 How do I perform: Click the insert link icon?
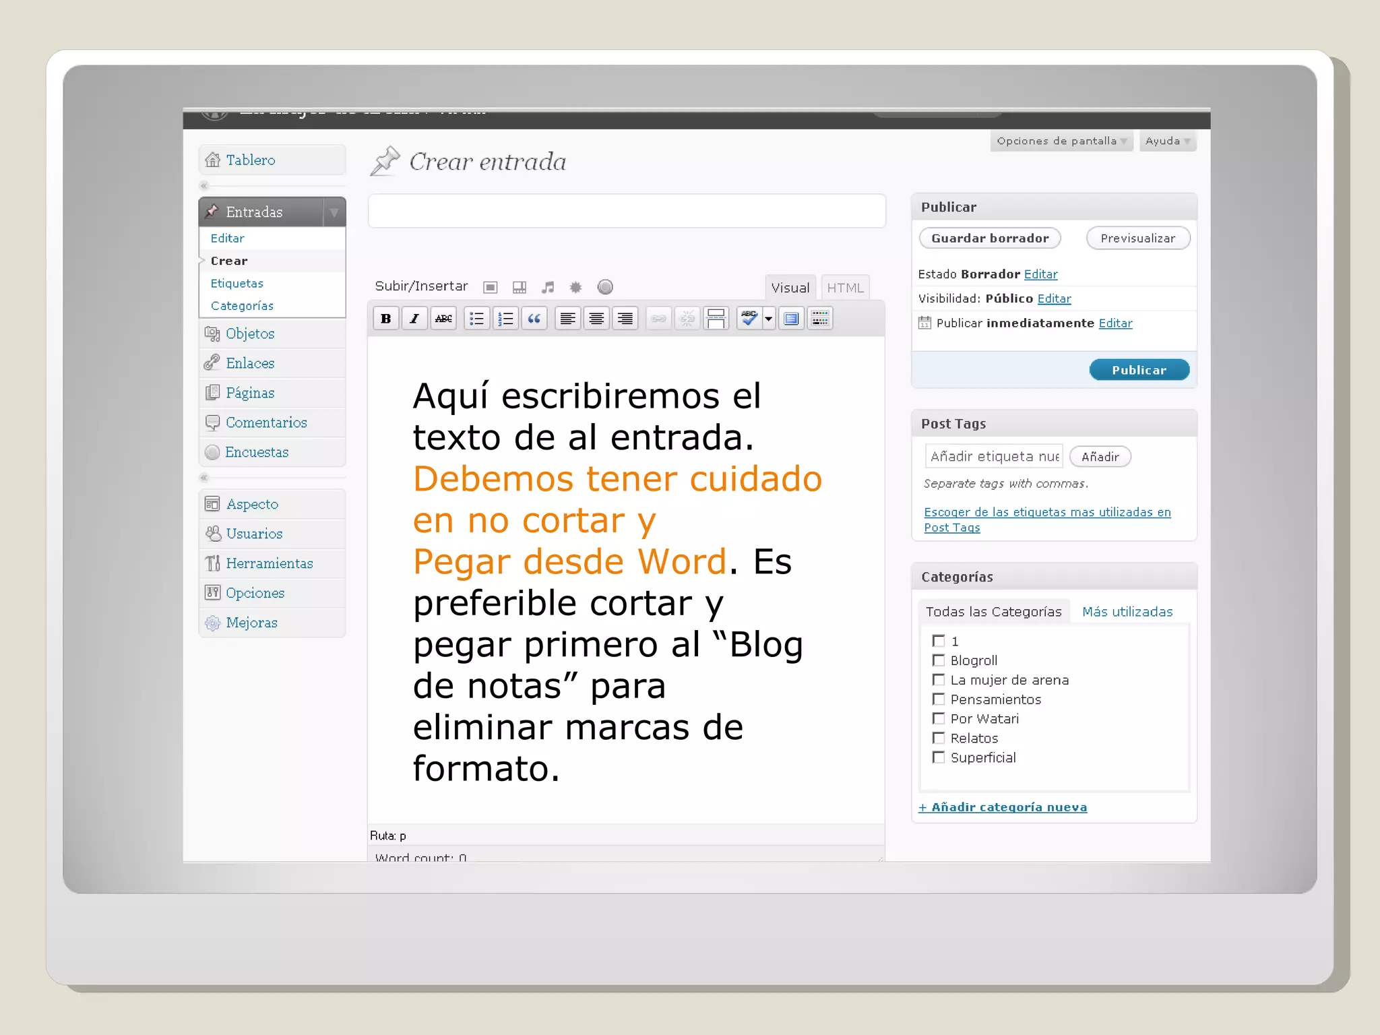pos(658,319)
